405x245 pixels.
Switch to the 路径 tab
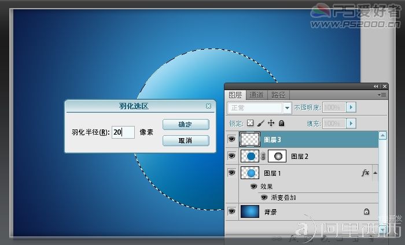pos(278,95)
